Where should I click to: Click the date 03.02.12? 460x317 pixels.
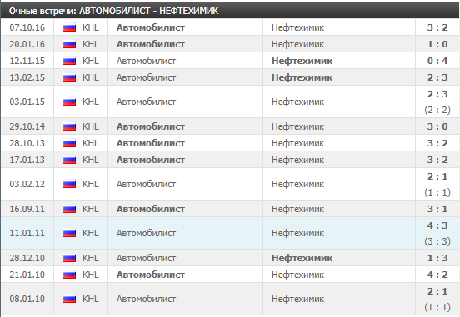click(27, 184)
